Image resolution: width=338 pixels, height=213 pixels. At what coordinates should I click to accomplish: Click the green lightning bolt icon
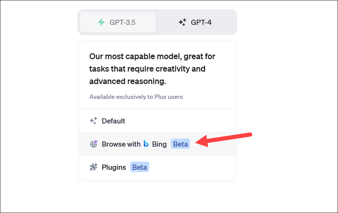click(x=101, y=22)
